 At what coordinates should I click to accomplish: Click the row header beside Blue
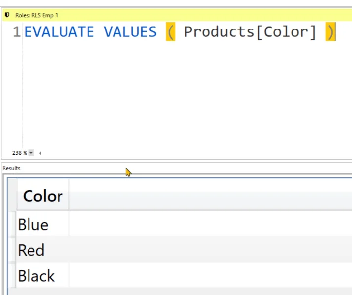(x=12, y=224)
